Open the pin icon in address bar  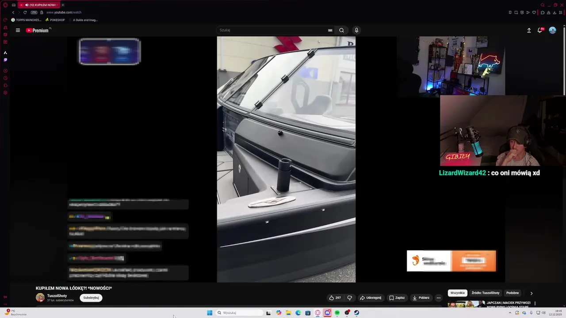pos(510,12)
